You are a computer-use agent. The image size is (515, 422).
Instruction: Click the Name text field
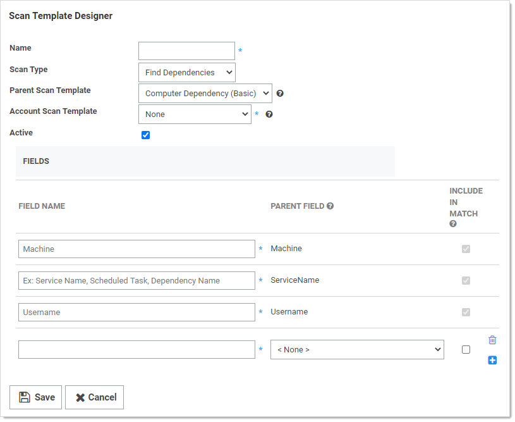(x=186, y=51)
